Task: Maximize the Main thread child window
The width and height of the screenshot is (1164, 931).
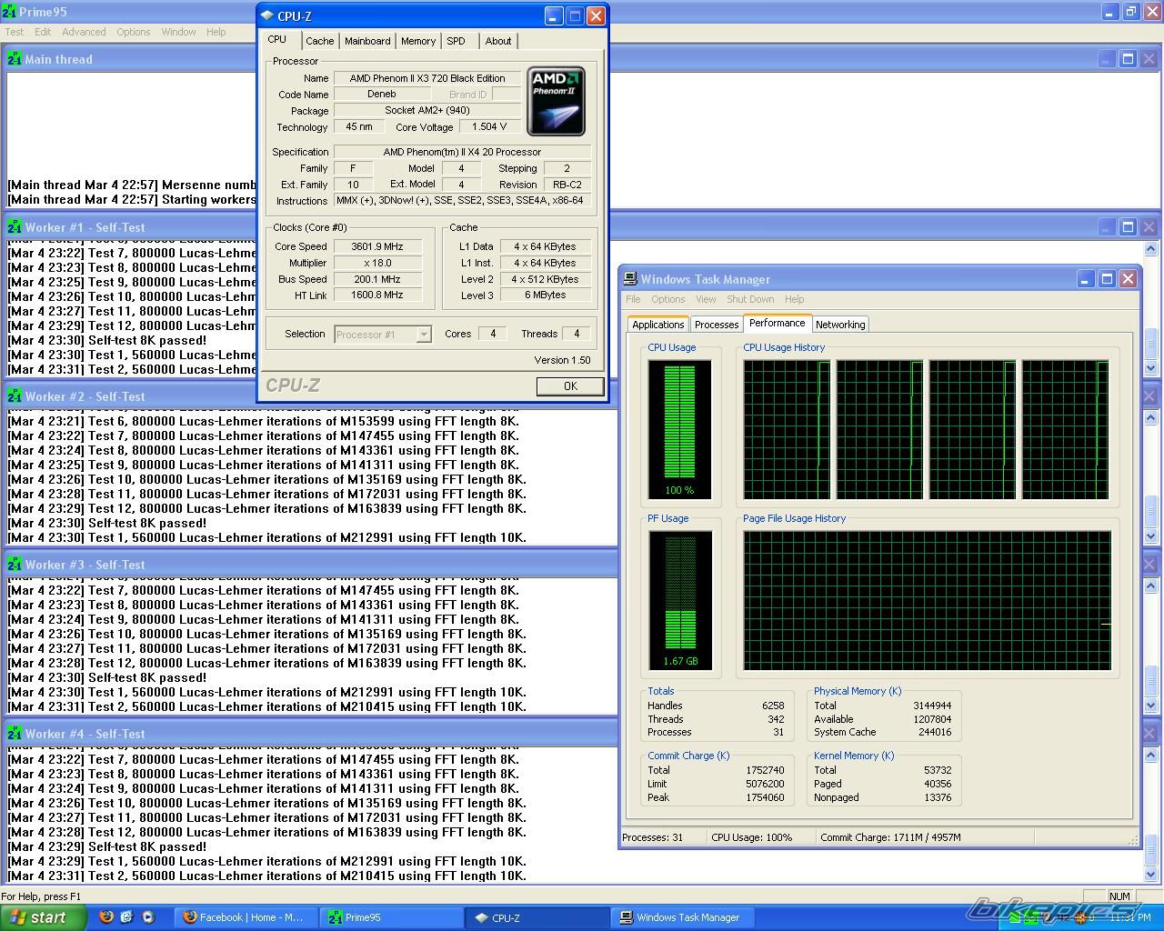Action: [1127, 59]
